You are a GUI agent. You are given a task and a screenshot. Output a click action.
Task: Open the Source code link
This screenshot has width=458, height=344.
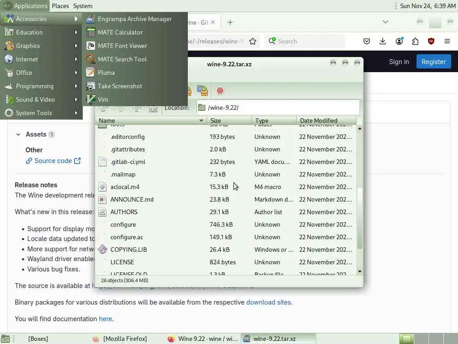[x=53, y=161]
